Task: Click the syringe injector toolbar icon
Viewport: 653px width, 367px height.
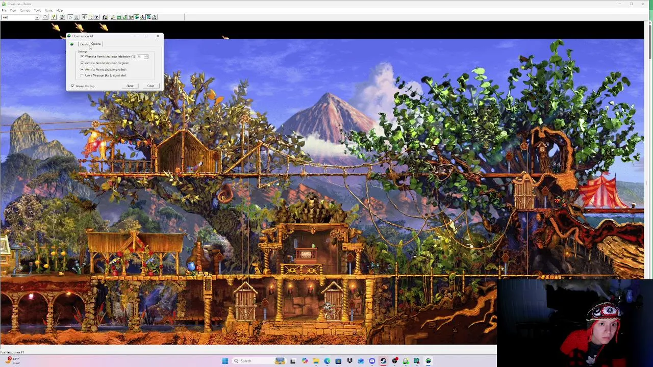Action: pos(113,17)
